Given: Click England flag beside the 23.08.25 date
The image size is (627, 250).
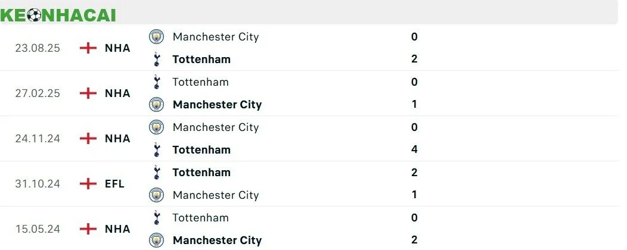Looking at the screenshot, I should pyautogui.click(x=88, y=48).
